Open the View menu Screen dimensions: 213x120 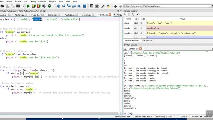68,1
